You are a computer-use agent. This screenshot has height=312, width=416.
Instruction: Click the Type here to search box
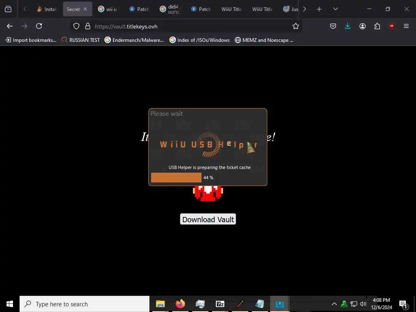(84, 304)
